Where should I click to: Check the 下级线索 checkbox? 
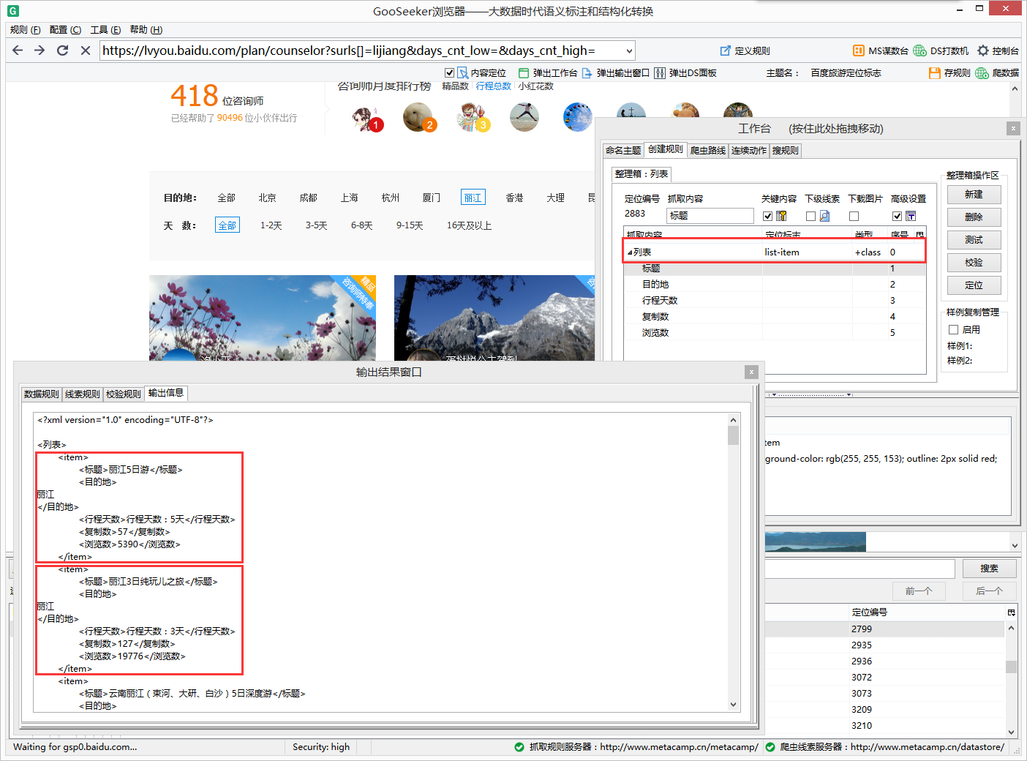coord(810,216)
